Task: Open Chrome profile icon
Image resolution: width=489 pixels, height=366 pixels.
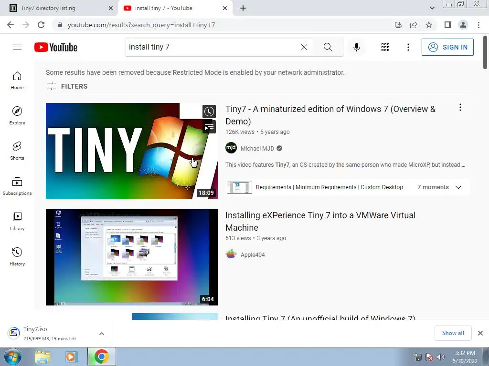Action: click(463, 25)
